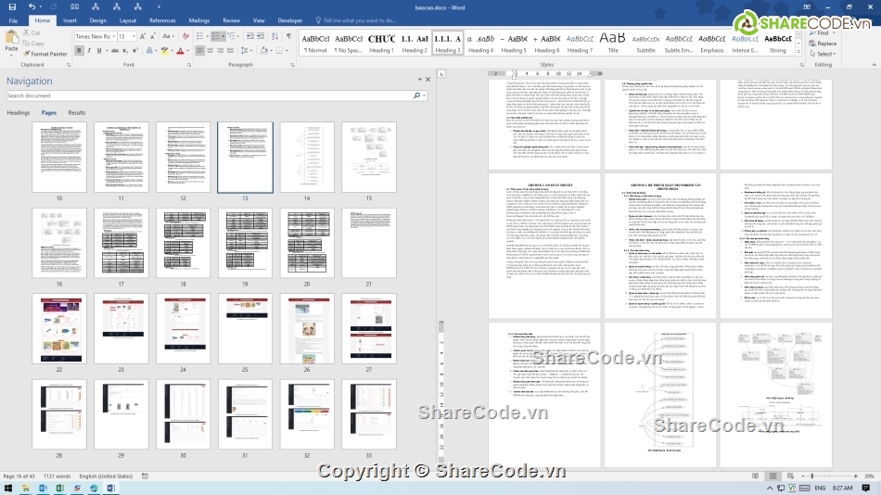
Task: Click the Format Painter tool
Action: (x=46, y=54)
